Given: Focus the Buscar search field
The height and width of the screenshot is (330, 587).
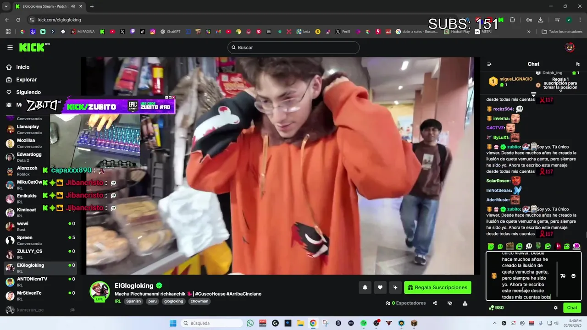Looking at the screenshot, I should pyautogui.click(x=293, y=47).
